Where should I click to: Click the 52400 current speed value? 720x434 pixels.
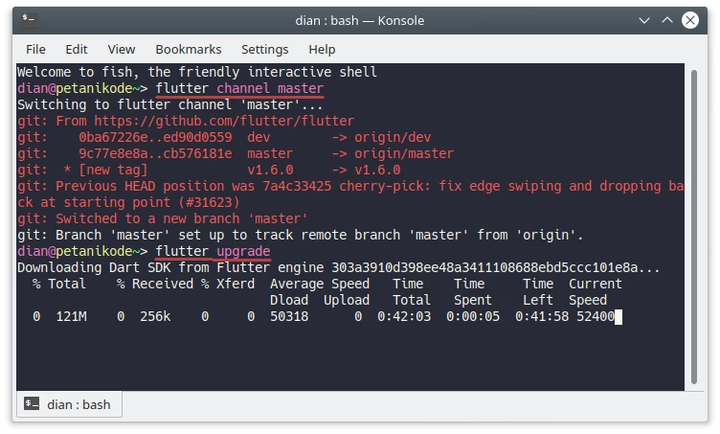596,316
